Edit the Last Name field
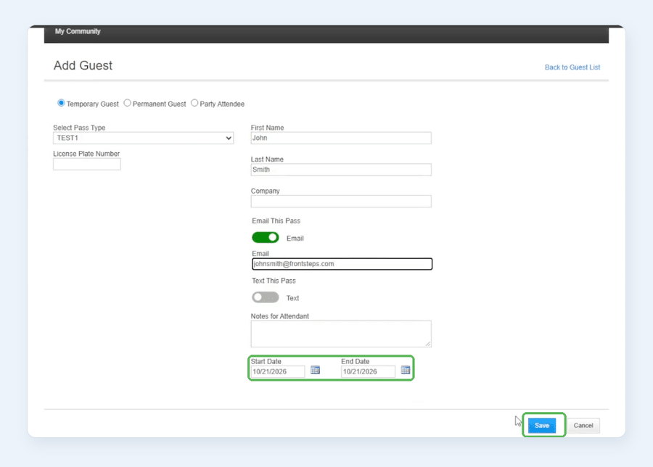The image size is (653, 467). (341, 170)
